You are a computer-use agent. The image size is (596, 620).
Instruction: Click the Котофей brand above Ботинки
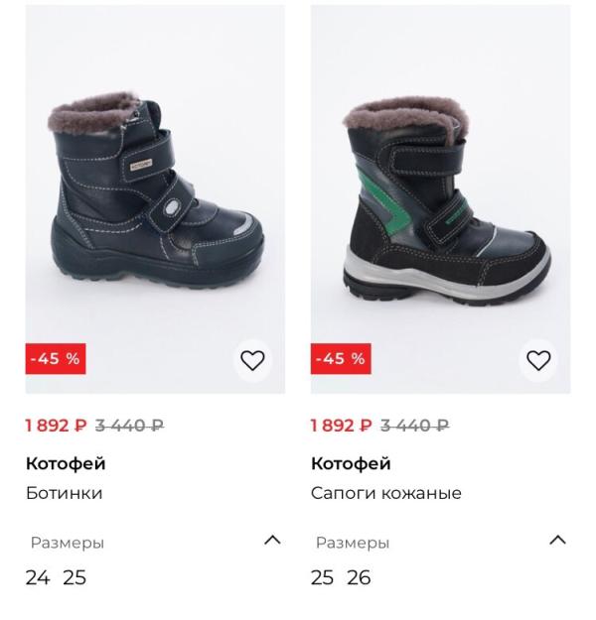pos(66,463)
